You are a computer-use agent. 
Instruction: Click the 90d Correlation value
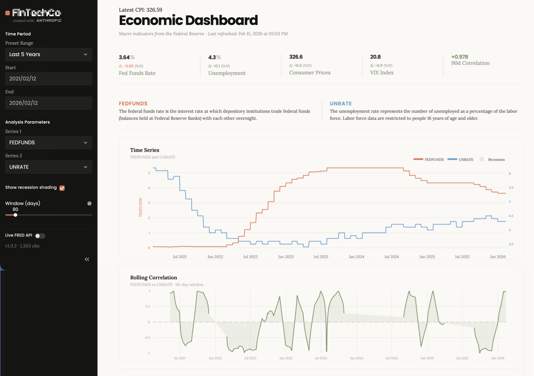tap(460, 57)
